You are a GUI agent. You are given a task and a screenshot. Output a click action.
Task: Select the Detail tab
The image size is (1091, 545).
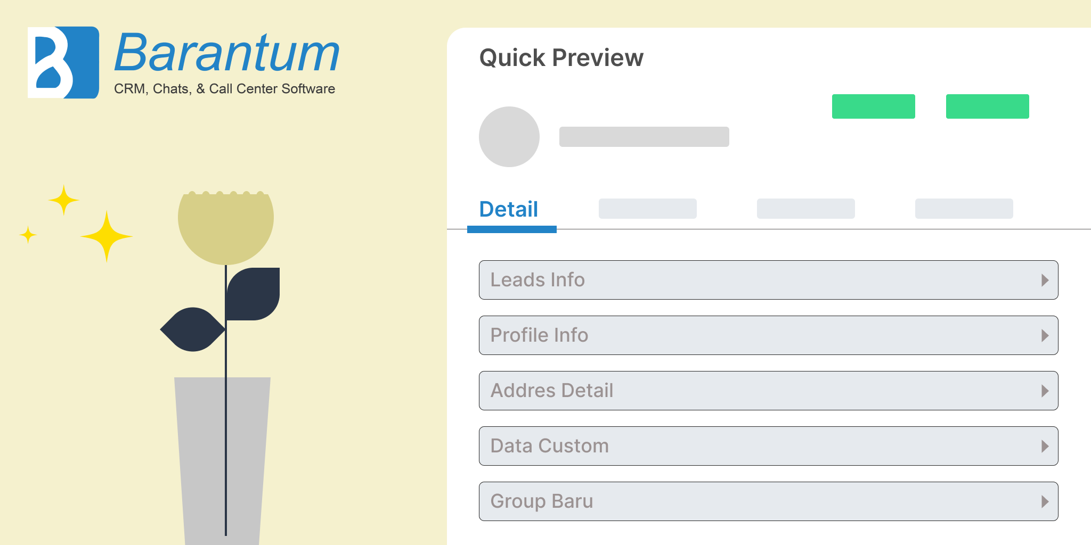pyautogui.click(x=509, y=209)
